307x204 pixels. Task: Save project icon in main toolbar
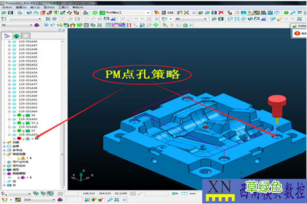[x=10, y=13]
